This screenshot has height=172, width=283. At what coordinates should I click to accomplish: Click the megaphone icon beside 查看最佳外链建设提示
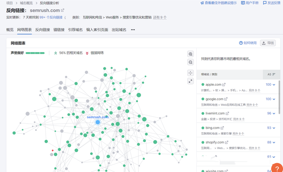[x=202, y=3]
